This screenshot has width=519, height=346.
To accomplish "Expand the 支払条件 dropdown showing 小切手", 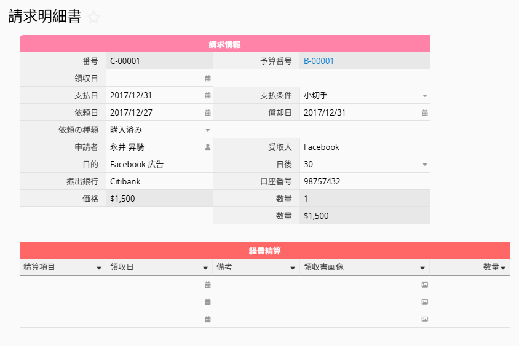I will [x=424, y=96].
